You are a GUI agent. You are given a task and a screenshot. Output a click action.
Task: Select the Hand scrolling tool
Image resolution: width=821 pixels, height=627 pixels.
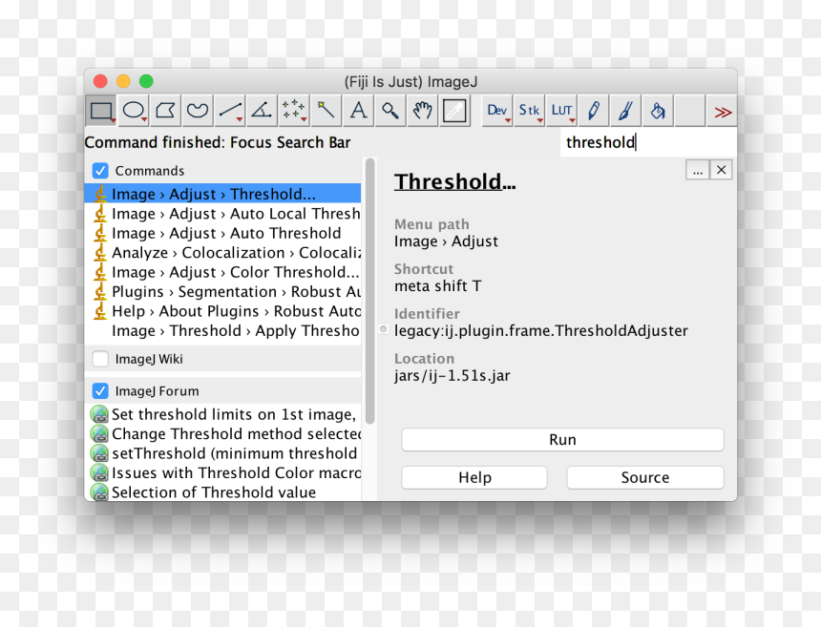[422, 111]
